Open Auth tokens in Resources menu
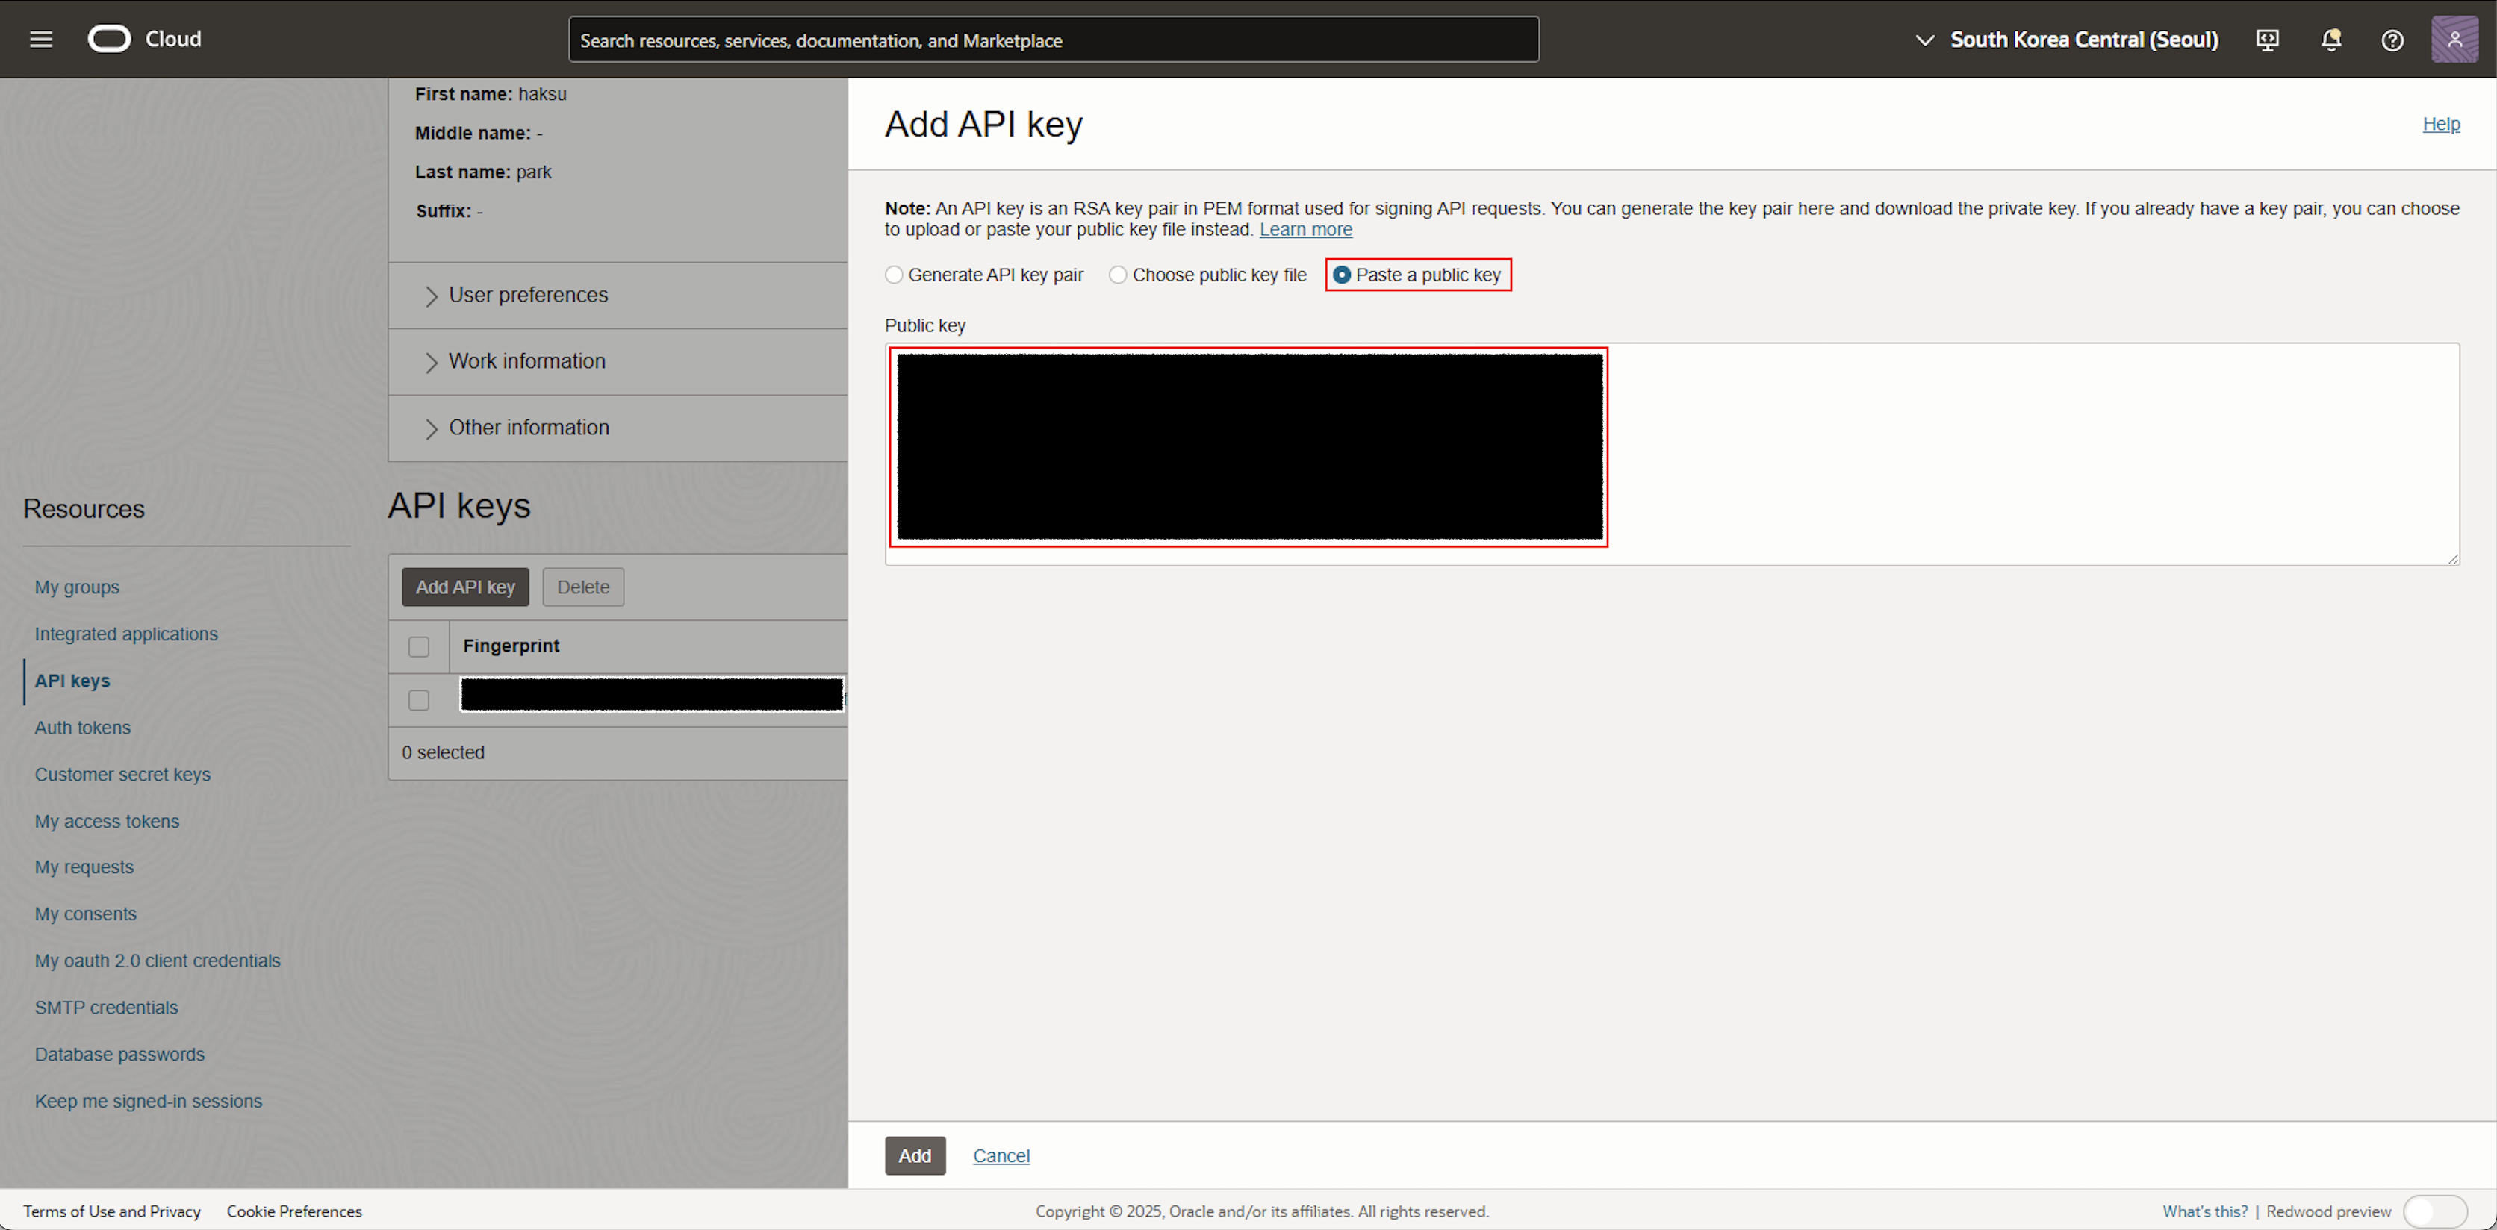This screenshot has height=1230, width=2497. [x=82, y=728]
